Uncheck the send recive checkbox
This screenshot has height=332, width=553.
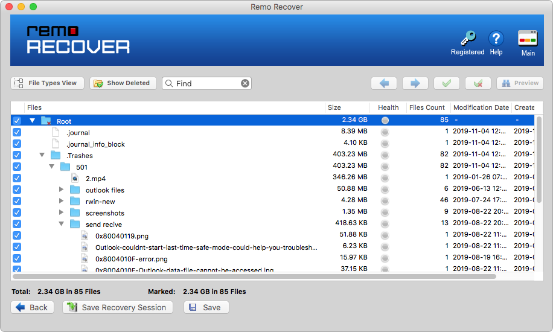click(x=16, y=224)
